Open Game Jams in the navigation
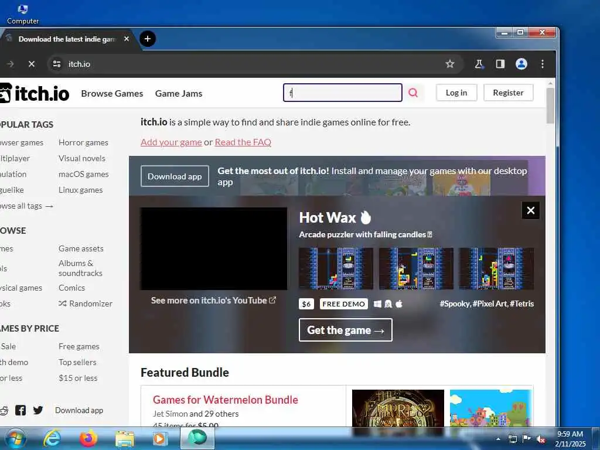600x450 pixels. [179, 93]
